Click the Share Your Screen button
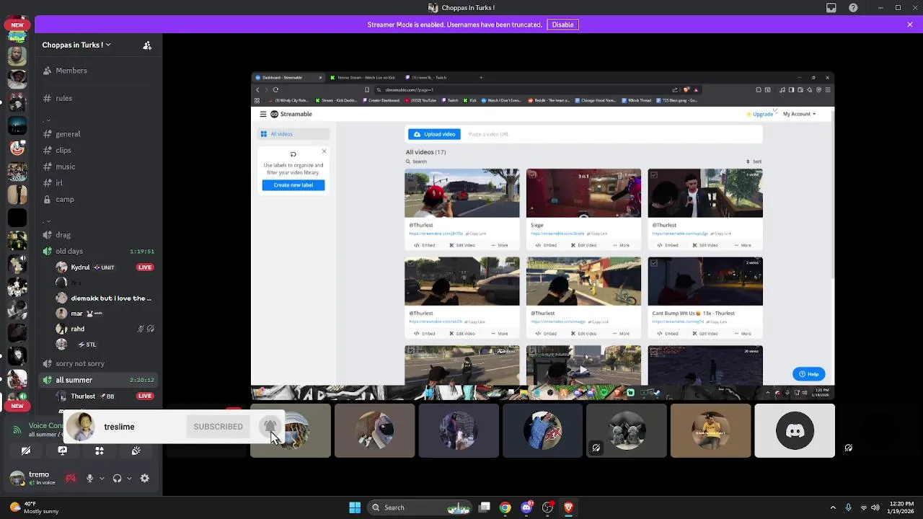Image resolution: width=923 pixels, height=519 pixels. coord(63,451)
